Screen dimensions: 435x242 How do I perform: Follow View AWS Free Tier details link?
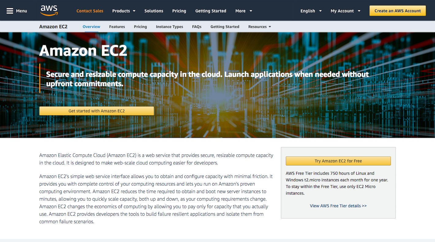click(x=338, y=206)
